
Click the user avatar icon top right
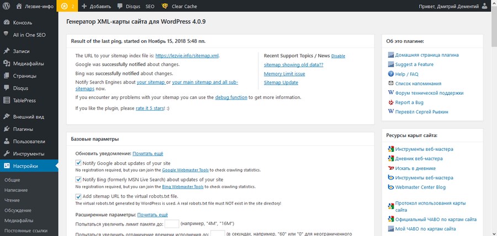tap(484, 6)
